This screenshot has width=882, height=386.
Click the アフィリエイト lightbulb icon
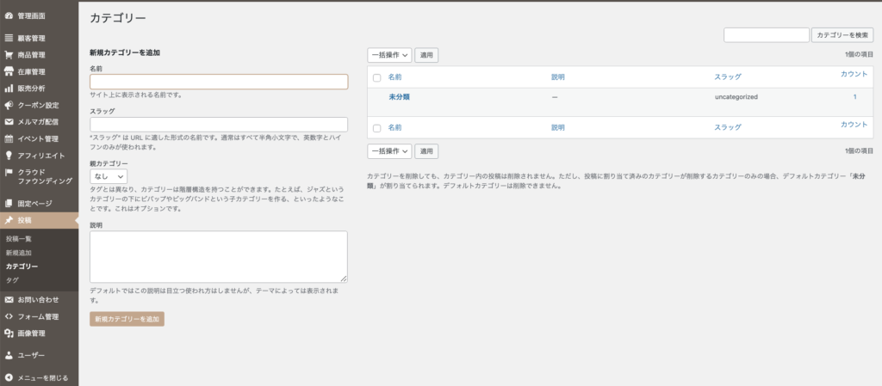pyautogui.click(x=9, y=156)
